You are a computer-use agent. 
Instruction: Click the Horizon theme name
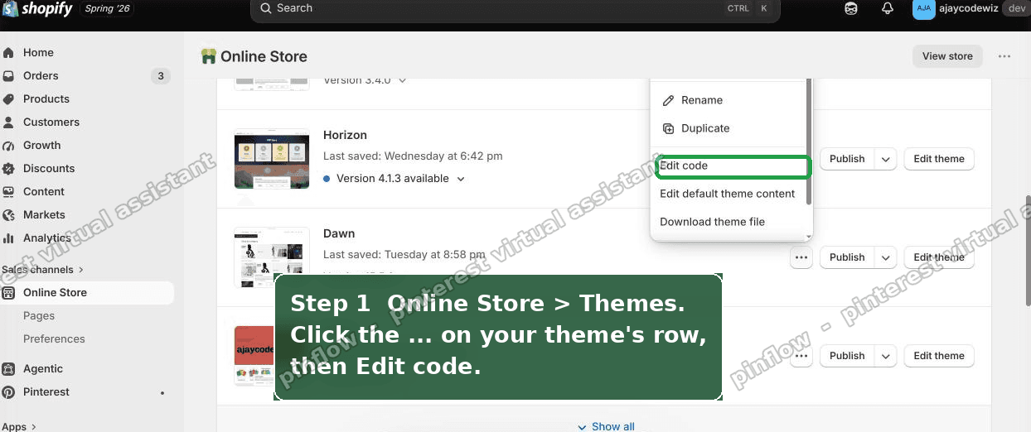coord(345,135)
